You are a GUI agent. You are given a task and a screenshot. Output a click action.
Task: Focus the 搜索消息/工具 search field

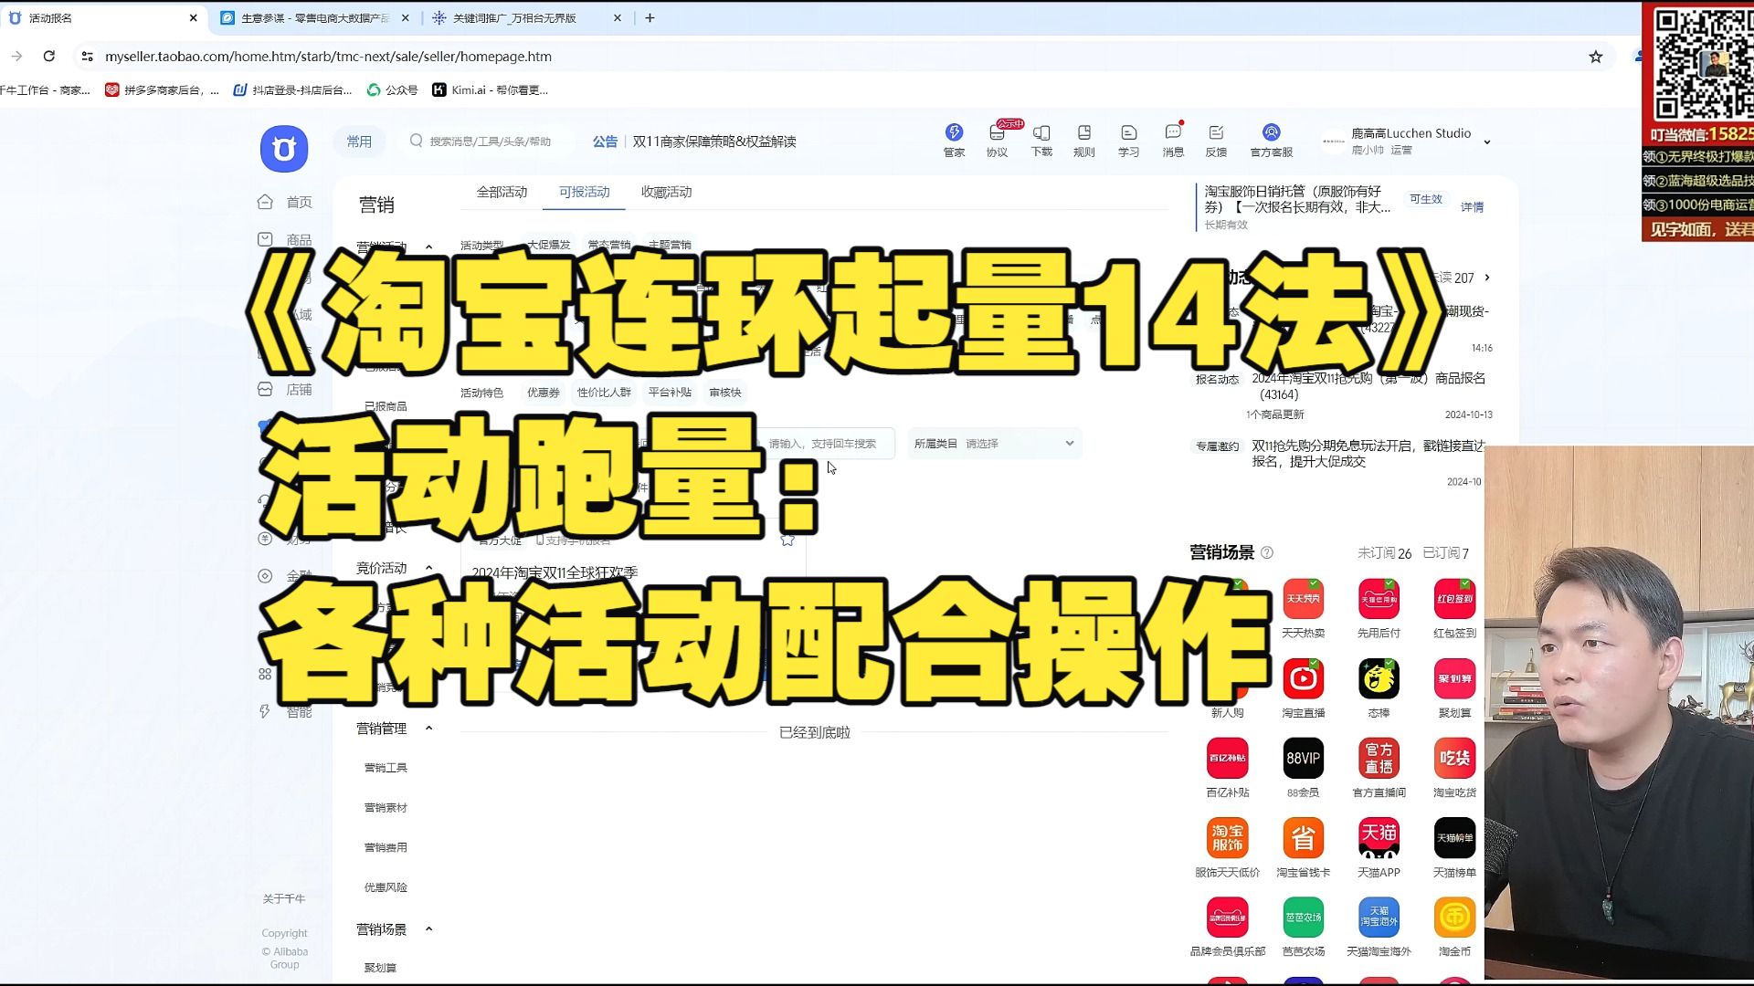coord(490,142)
